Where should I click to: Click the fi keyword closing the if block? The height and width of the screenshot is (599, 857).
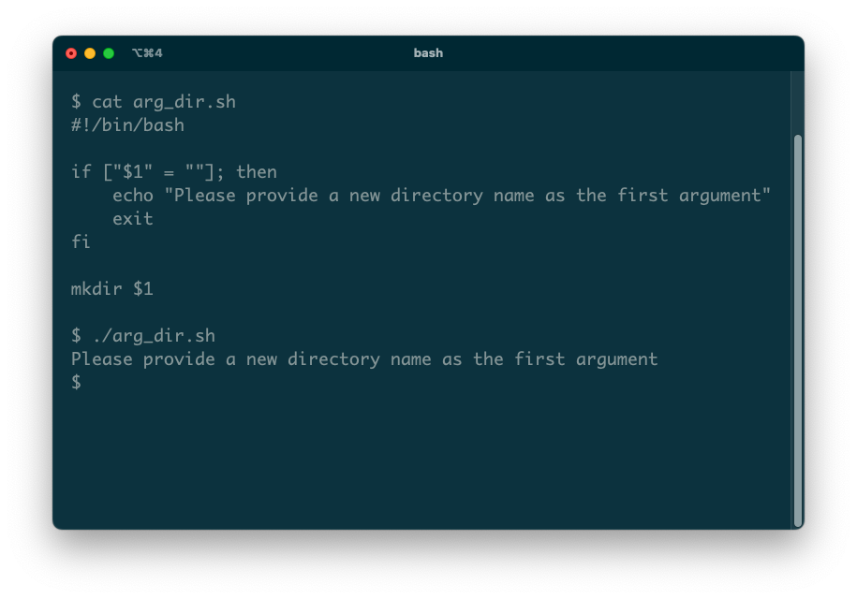point(80,241)
